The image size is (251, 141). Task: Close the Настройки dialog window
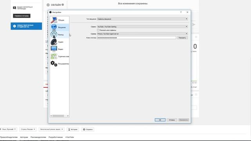[x=187, y=12]
